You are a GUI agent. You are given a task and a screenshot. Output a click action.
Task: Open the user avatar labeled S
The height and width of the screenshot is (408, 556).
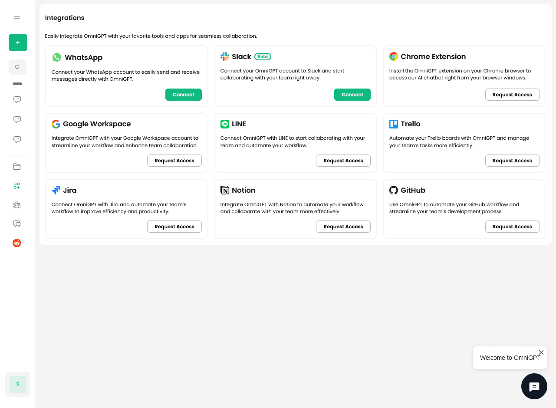[18, 384]
